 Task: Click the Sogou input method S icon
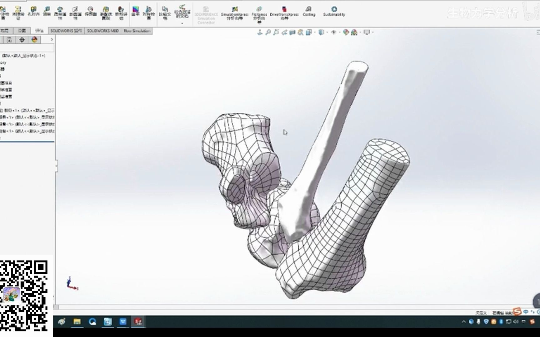(x=517, y=311)
